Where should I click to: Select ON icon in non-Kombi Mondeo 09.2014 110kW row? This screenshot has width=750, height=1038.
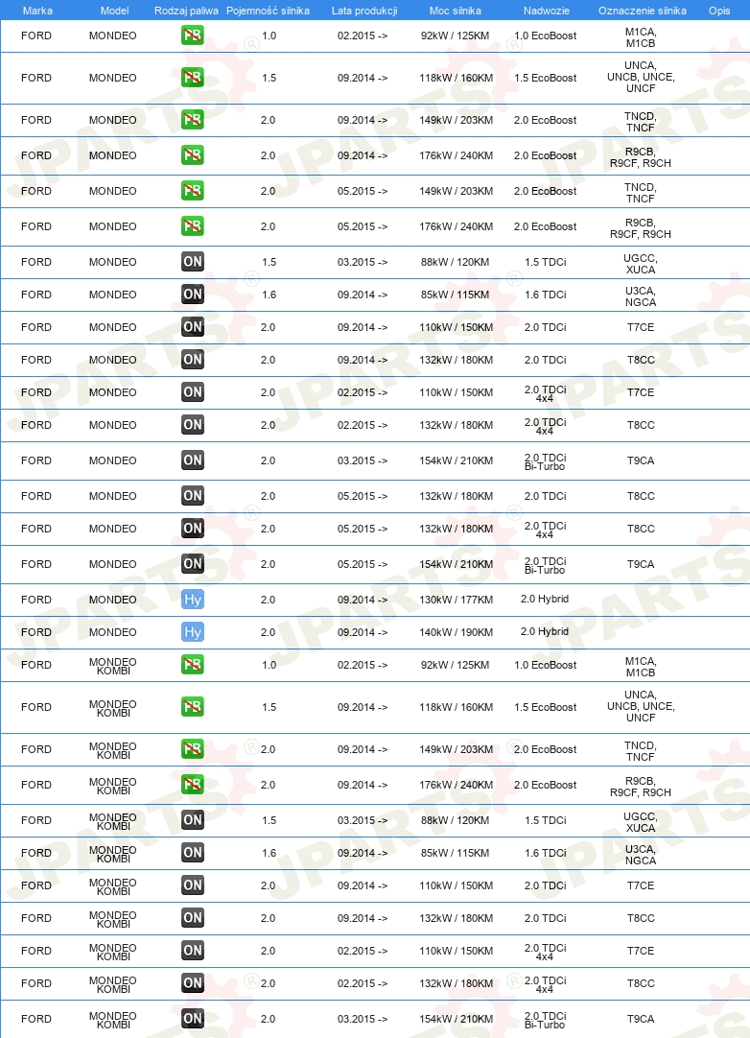193,327
